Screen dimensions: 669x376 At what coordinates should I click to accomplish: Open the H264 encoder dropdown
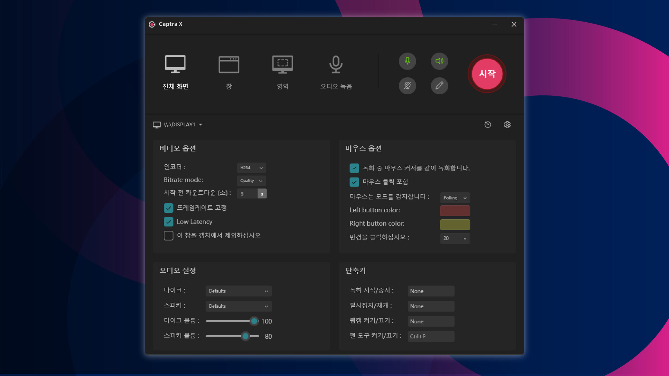point(252,168)
